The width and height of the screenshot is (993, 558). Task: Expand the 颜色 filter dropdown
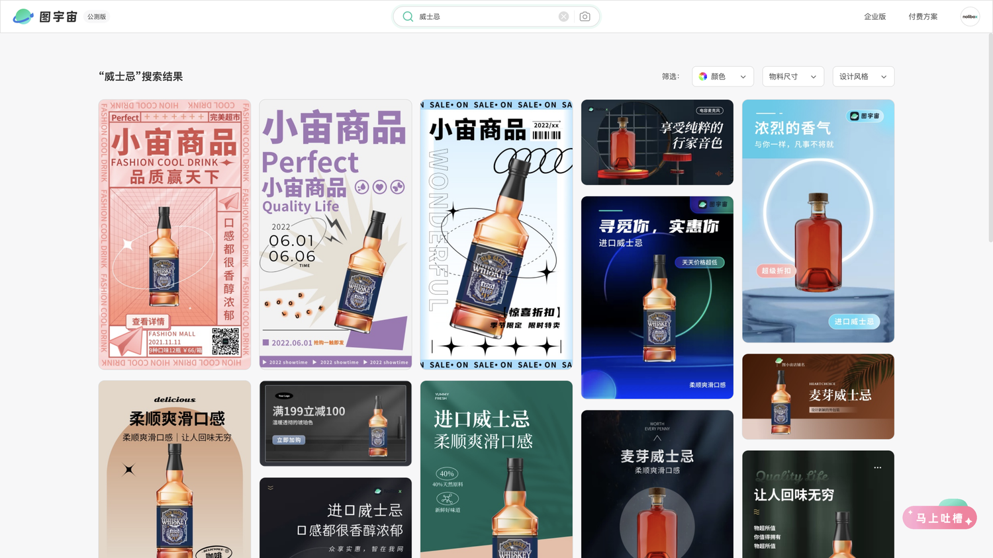pos(723,77)
